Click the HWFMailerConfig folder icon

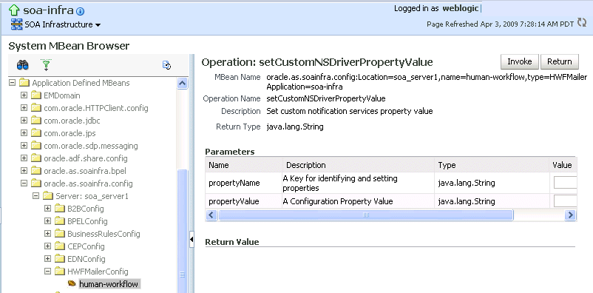(x=60, y=272)
